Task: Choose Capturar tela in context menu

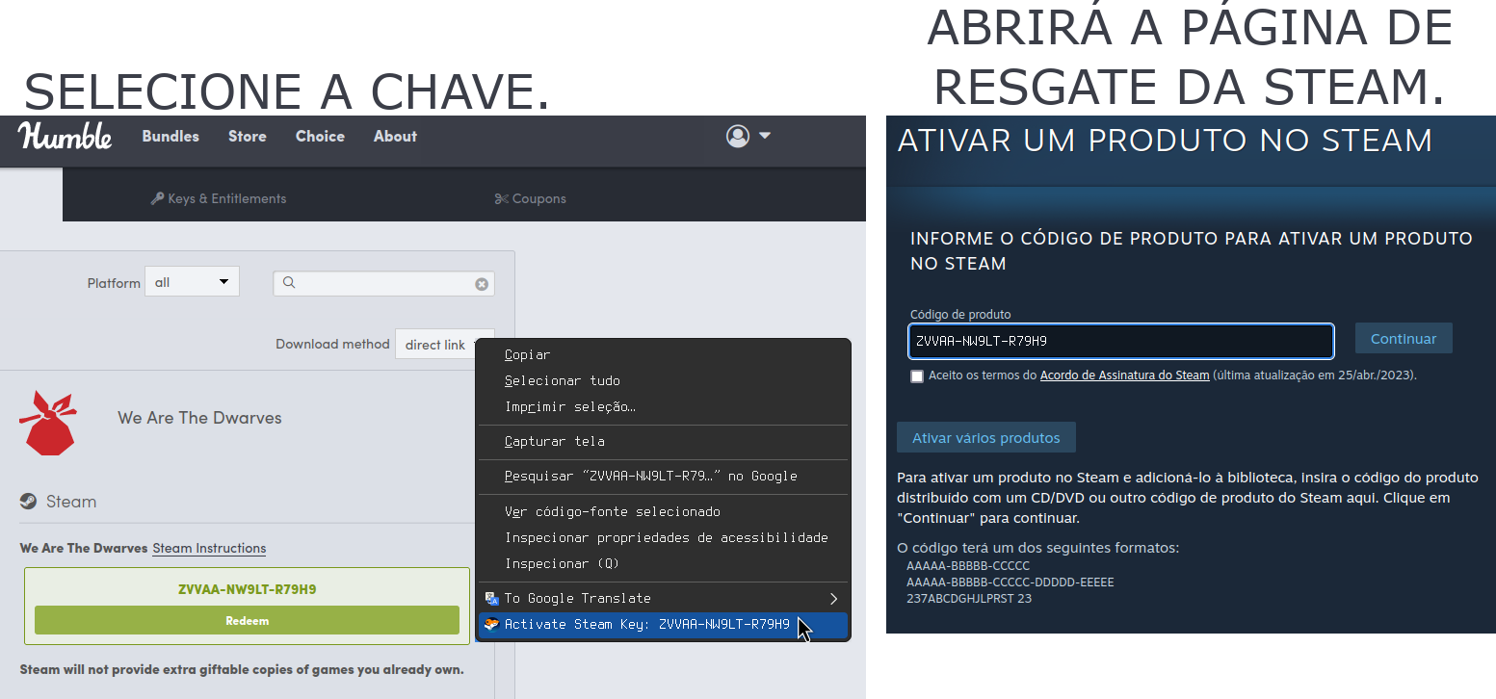Action: pyautogui.click(x=663, y=441)
